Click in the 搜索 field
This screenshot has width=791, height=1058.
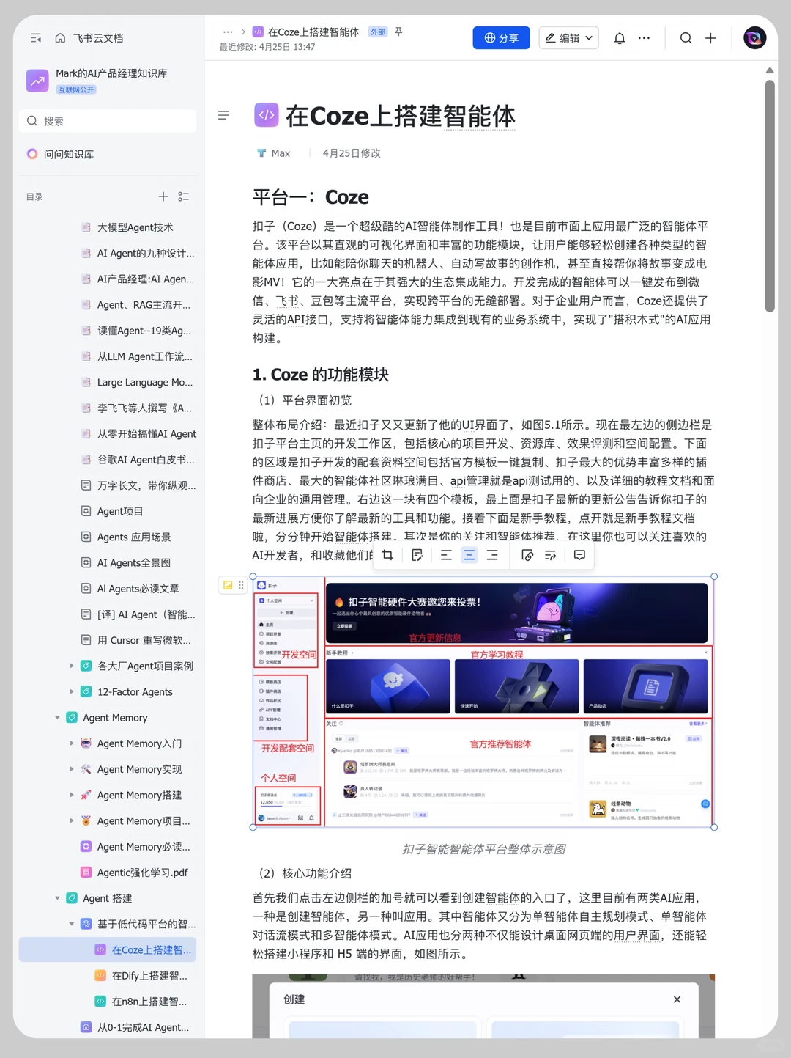tap(108, 121)
